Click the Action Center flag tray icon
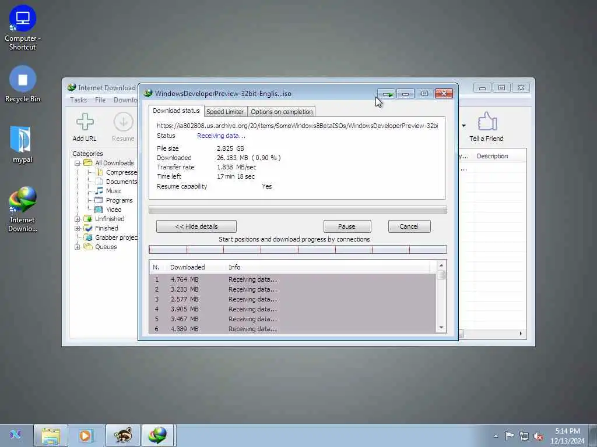Viewport: 597px width, 447px height. pyautogui.click(x=510, y=435)
